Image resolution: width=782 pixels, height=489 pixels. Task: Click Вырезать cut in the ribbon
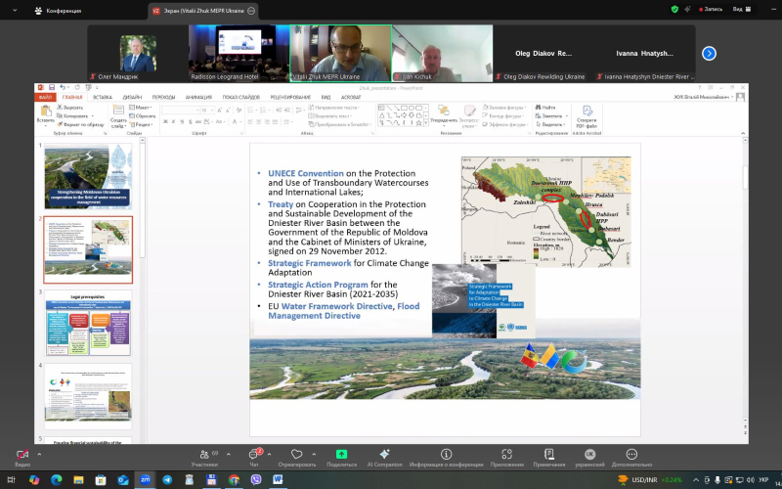[69, 108]
